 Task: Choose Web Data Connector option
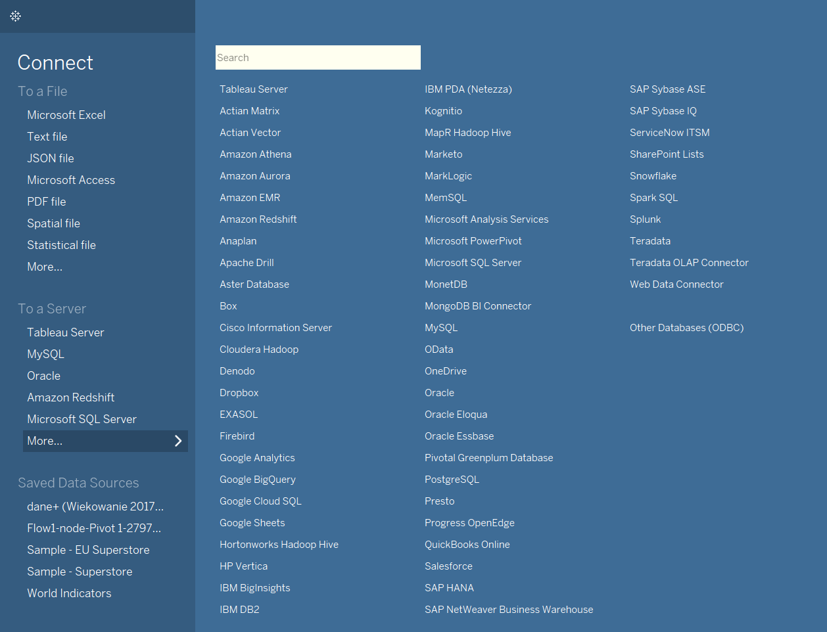676,284
